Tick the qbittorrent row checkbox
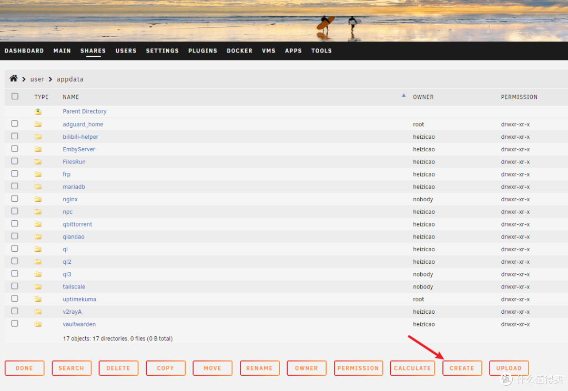The height and width of the screenshot is (391, 568). [x=15, y=223]
